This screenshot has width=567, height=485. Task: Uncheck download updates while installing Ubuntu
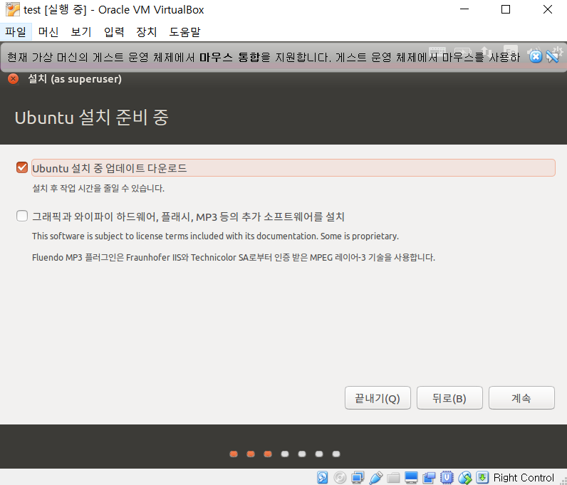pos(22,167)
